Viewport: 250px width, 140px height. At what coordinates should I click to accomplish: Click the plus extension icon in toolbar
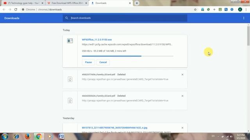coord(214,9)
